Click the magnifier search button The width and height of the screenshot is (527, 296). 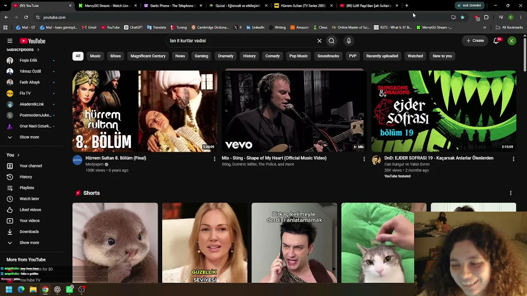click(331, 41)
